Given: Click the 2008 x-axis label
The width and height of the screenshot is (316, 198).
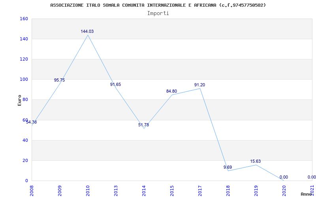Looking at the screenshot, I should point(32,190).
